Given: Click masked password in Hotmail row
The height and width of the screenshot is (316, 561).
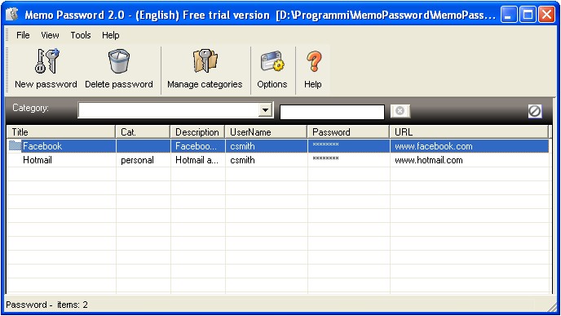Looking at the screenshot, I should (325, 158).
